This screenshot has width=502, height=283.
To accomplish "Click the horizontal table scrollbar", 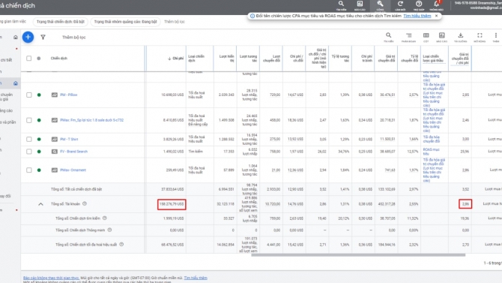I will (x=358, y=255).
